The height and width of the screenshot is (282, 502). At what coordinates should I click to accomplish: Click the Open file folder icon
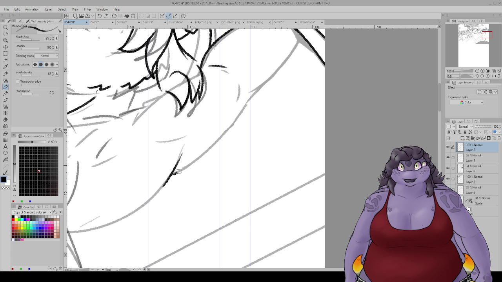[x=81, y=16]
